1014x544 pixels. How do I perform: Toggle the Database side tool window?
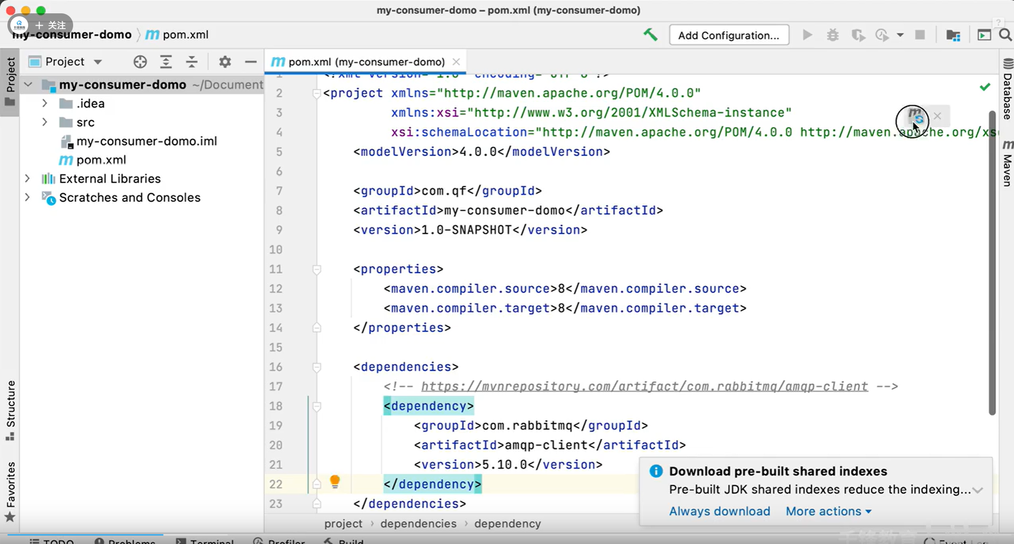tap(1008, 90)
